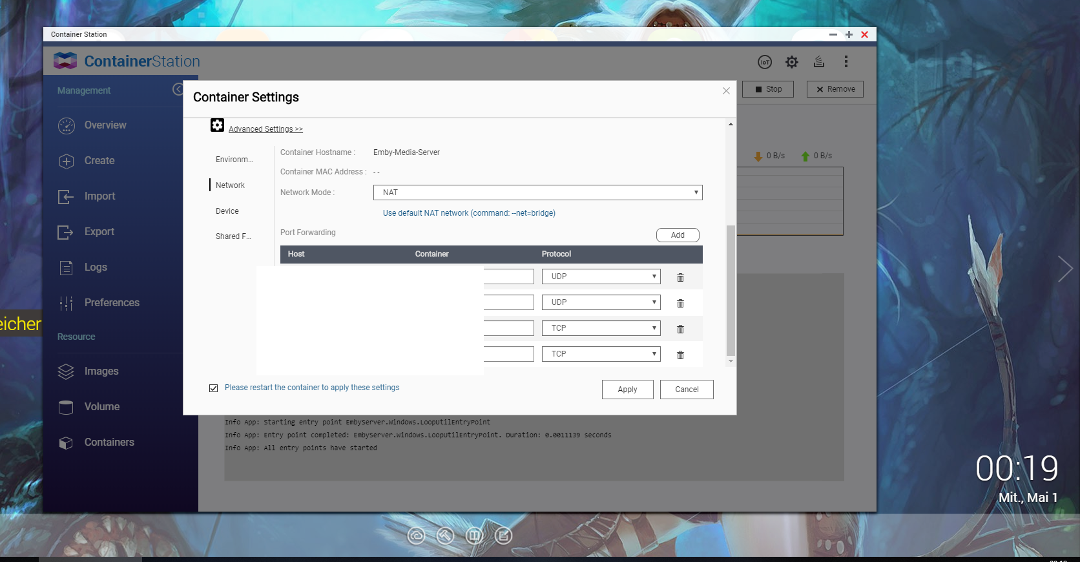
Task: Click the Protocol column header
Action: pyautogui.click(x=556, y=254)
